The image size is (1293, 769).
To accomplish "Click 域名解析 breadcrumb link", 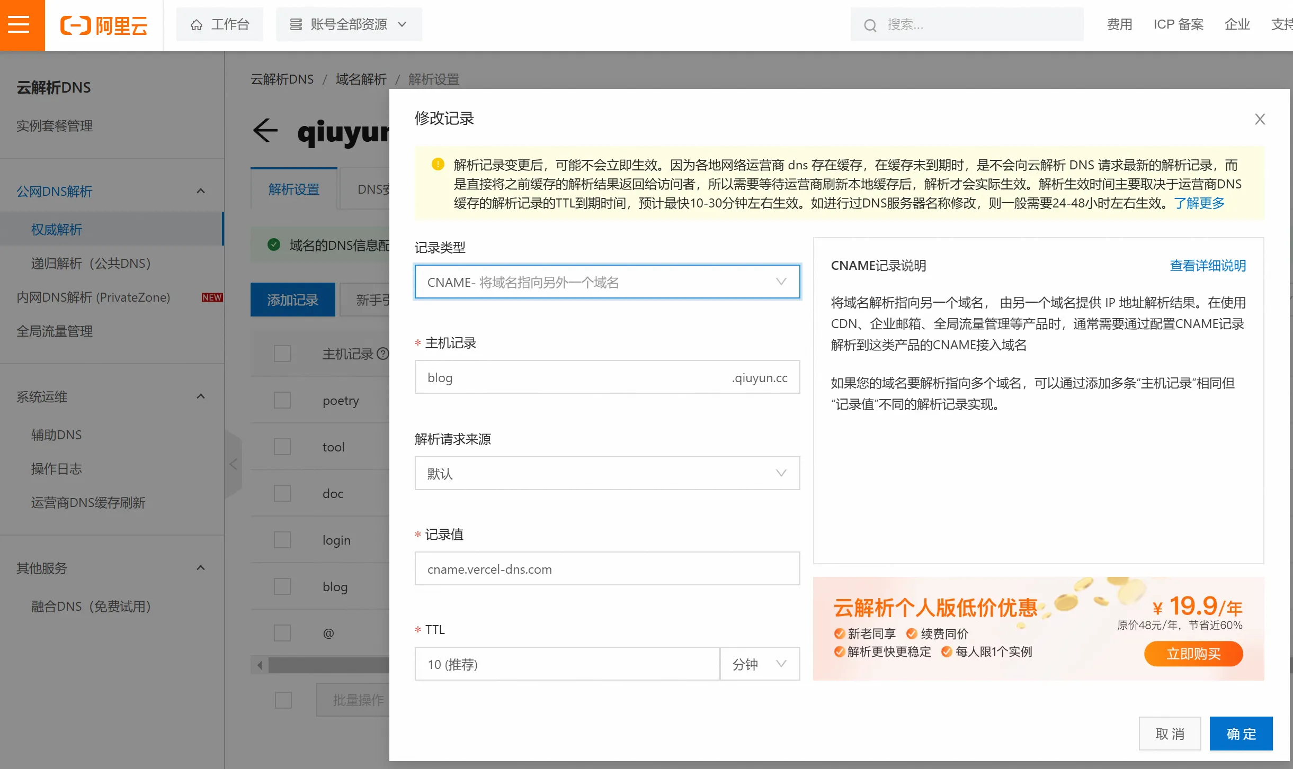I will (361, 79).
